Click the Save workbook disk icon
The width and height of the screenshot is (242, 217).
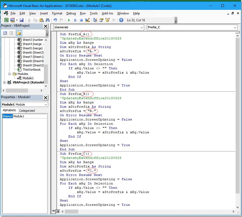point(22,20)
